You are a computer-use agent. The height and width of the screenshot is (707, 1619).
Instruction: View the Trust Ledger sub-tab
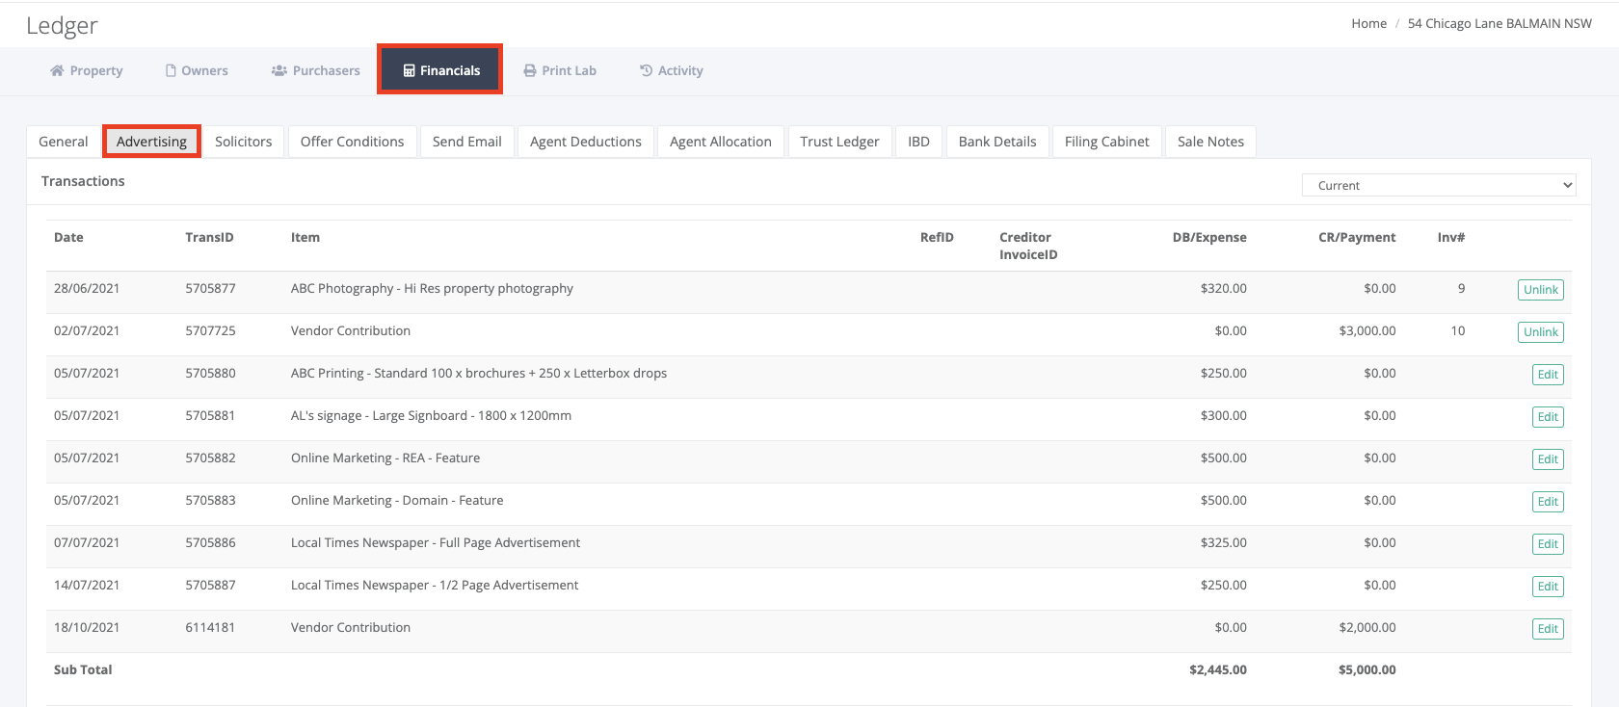[x=839, y=142]
